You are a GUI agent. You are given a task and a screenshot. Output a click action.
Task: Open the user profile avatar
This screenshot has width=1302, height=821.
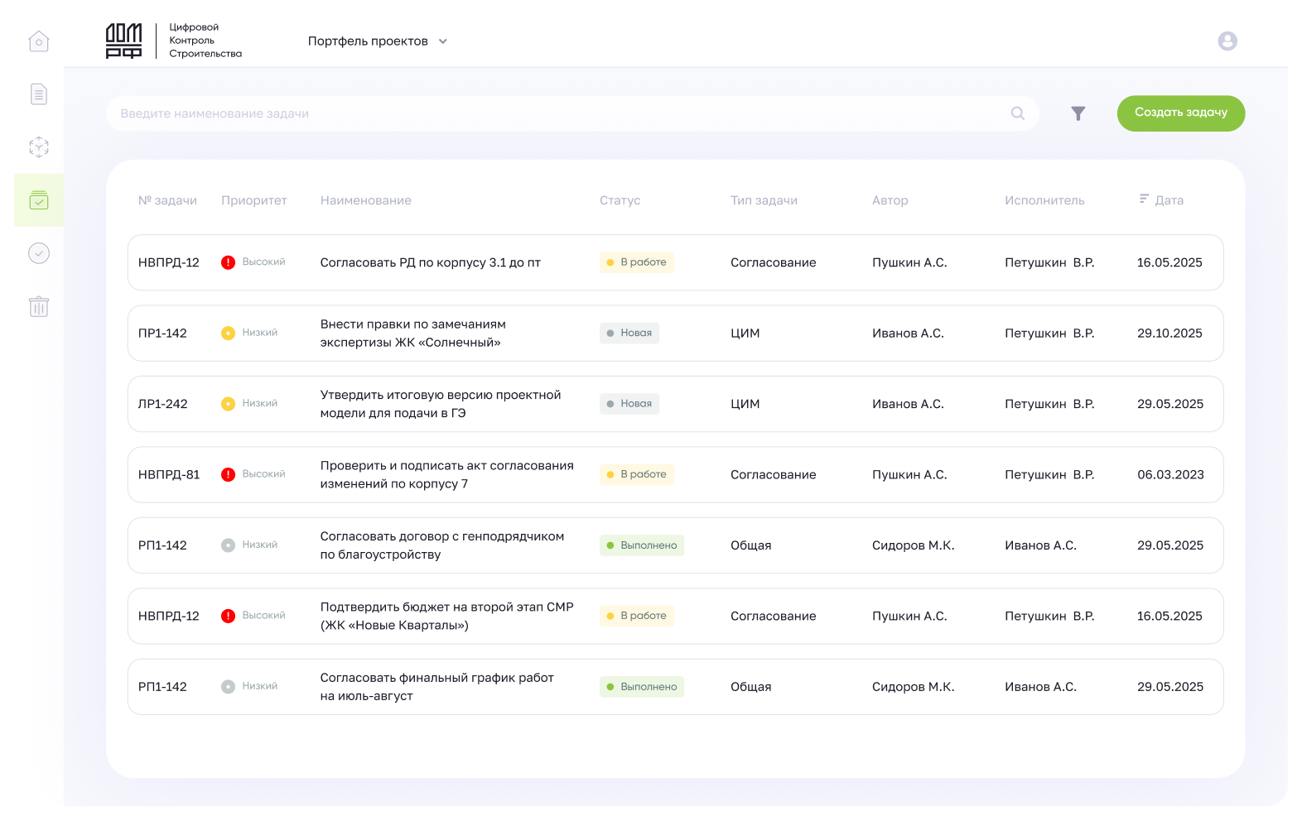point(1227,41)
